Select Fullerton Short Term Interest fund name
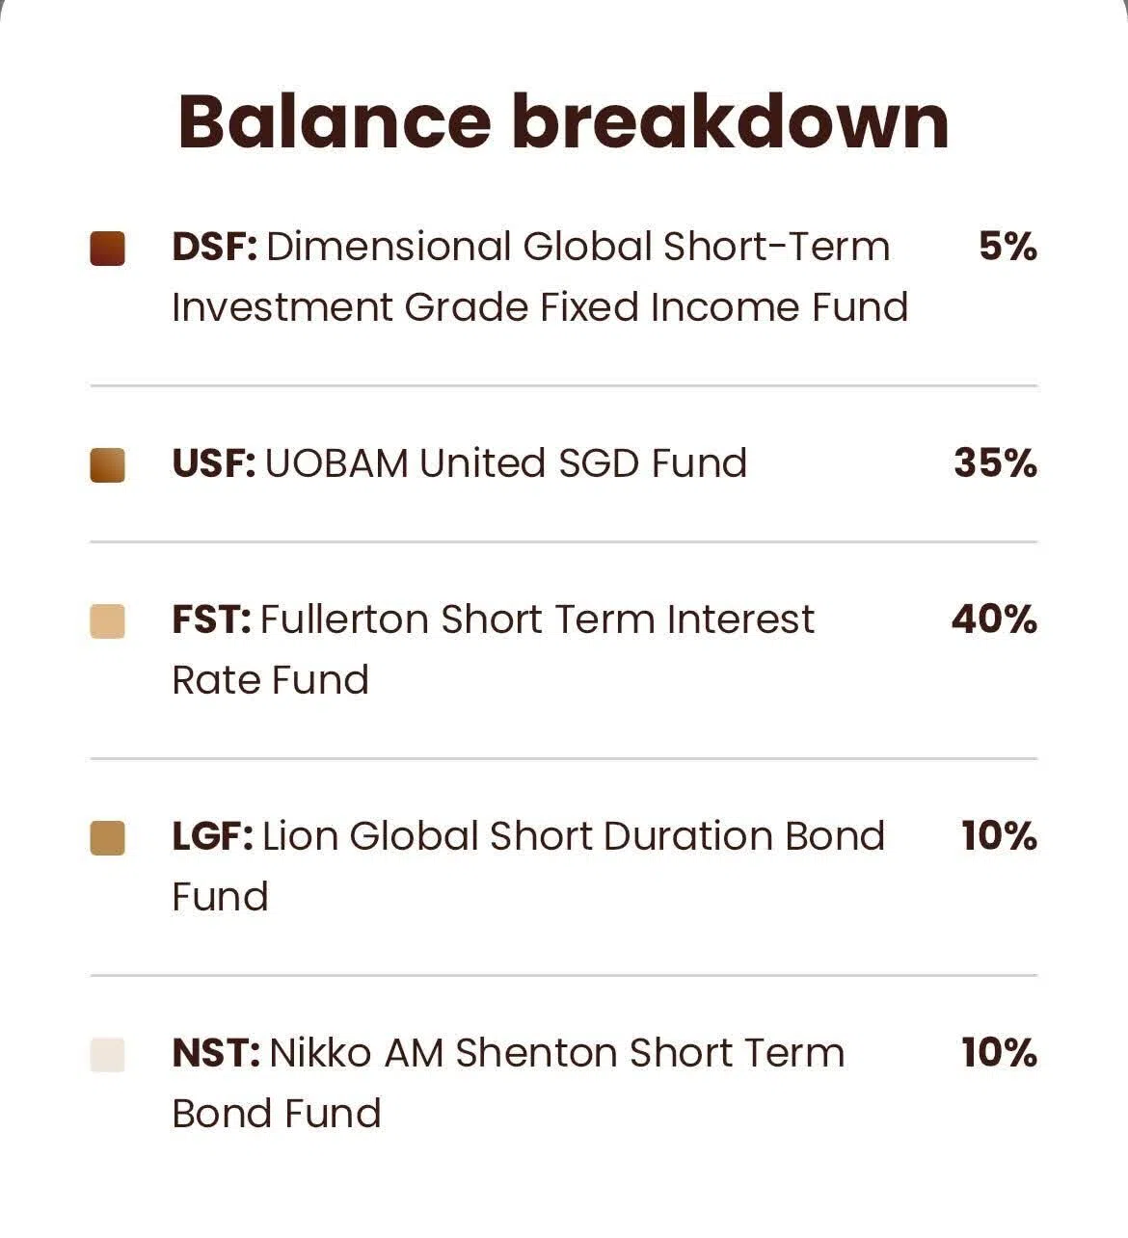1128x1238 pixels. click(536, 619)
